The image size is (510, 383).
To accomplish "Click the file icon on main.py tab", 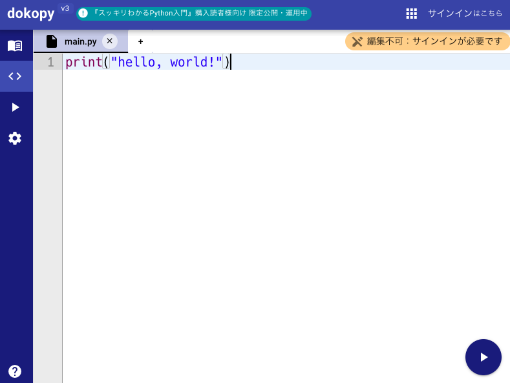I will [x=52, y=41].
